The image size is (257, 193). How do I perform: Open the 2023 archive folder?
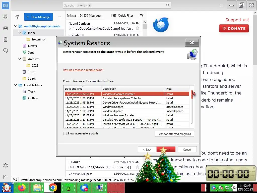click(35, 65)
